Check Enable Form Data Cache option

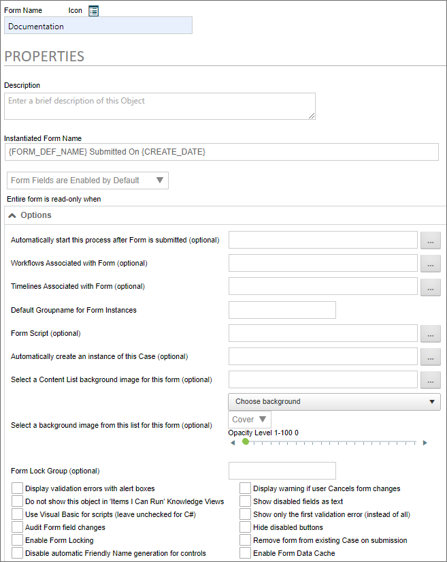tap(245, 553)
